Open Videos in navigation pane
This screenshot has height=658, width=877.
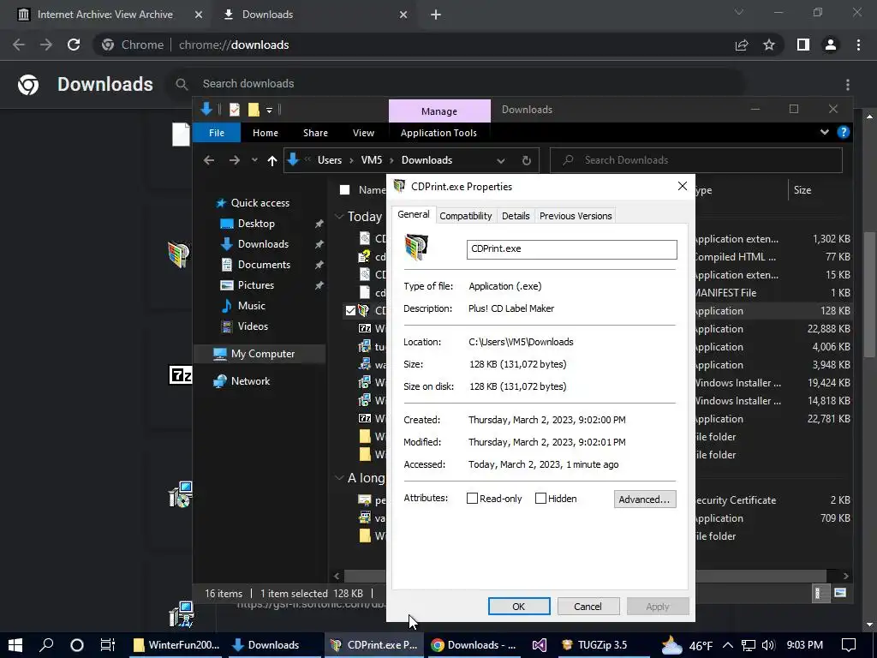click(x=253, y=326)
